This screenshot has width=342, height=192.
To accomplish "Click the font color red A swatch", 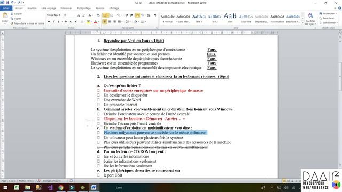I will pos(95,22).
